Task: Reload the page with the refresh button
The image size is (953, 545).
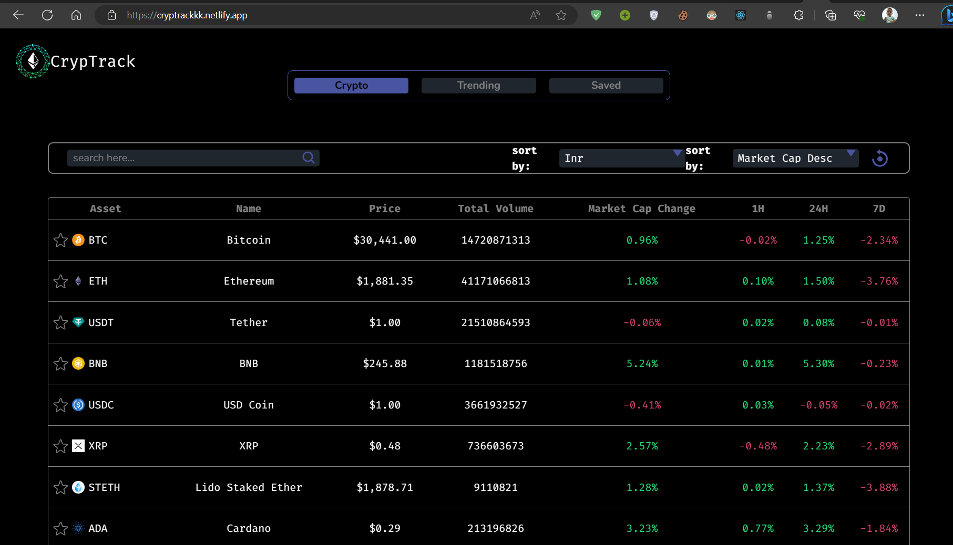Action: tap(47, 15)
